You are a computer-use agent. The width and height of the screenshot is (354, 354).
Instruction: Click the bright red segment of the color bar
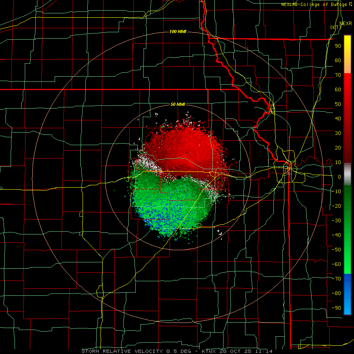pos(347,95)
